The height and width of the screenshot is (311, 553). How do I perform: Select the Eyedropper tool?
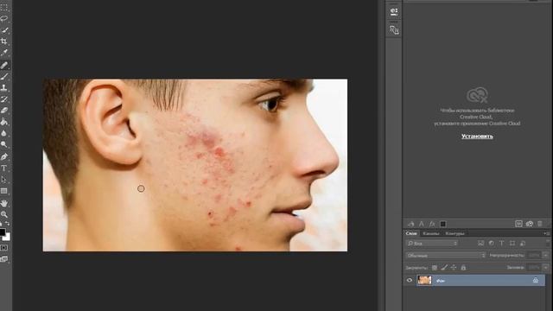tap(3, 53)
